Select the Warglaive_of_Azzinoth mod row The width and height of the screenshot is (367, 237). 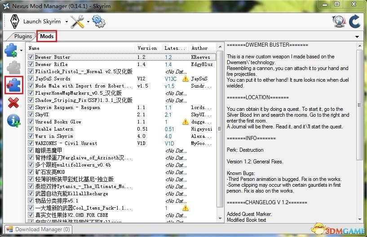click(121, 158)
